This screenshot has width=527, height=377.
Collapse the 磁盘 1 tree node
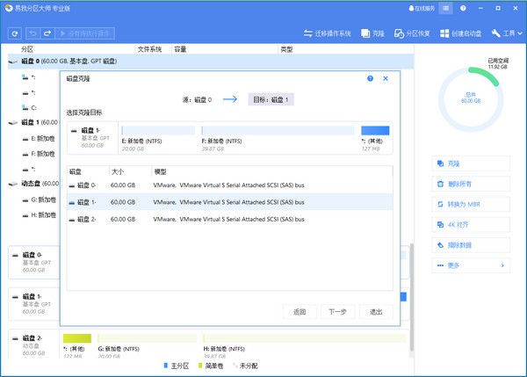11,123
